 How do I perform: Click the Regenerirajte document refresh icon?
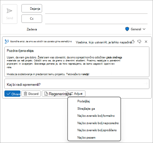[x=46, y=94]
